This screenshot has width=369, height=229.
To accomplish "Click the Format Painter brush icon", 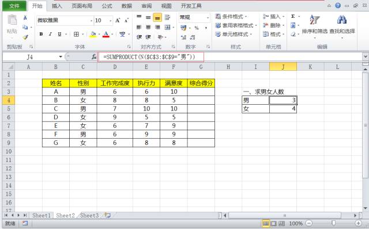I will pos(25,37).
